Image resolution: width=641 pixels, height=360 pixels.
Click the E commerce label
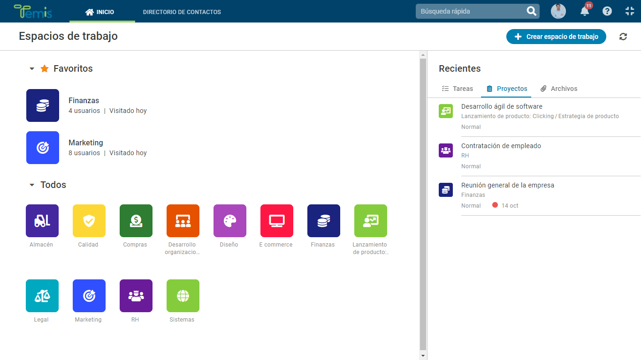(x=276, y=245)
